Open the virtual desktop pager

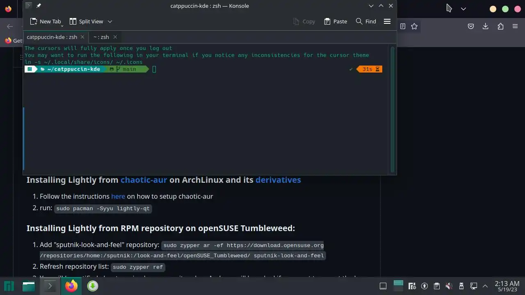pyautogui.click(x=399, y=286)
